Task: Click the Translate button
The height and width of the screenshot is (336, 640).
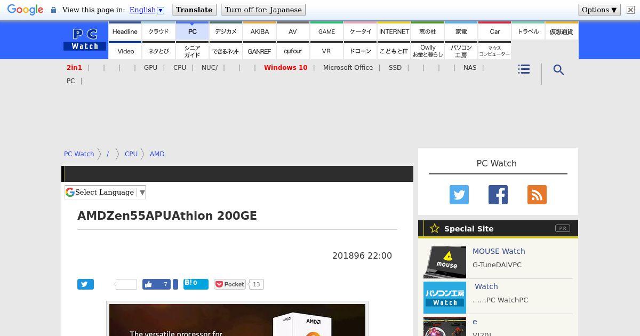Action: pos(194,10)
